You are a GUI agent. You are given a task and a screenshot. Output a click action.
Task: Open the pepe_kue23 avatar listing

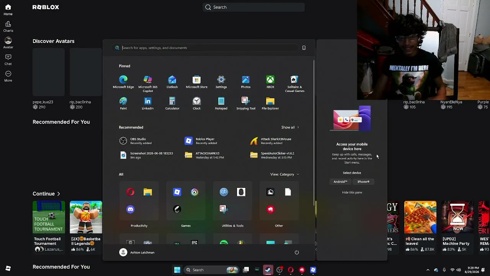point(49,79)
